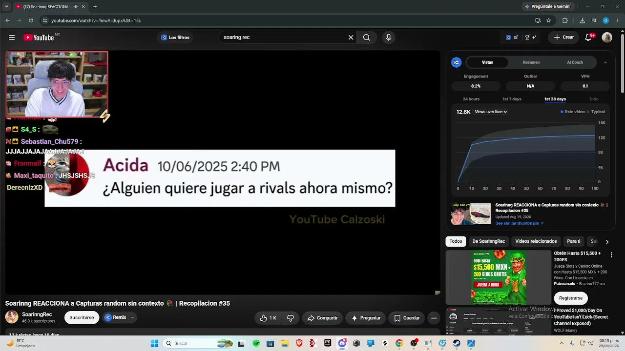Select the 24 hours range
The image size is (625, 351).
(x=471, y=99)
